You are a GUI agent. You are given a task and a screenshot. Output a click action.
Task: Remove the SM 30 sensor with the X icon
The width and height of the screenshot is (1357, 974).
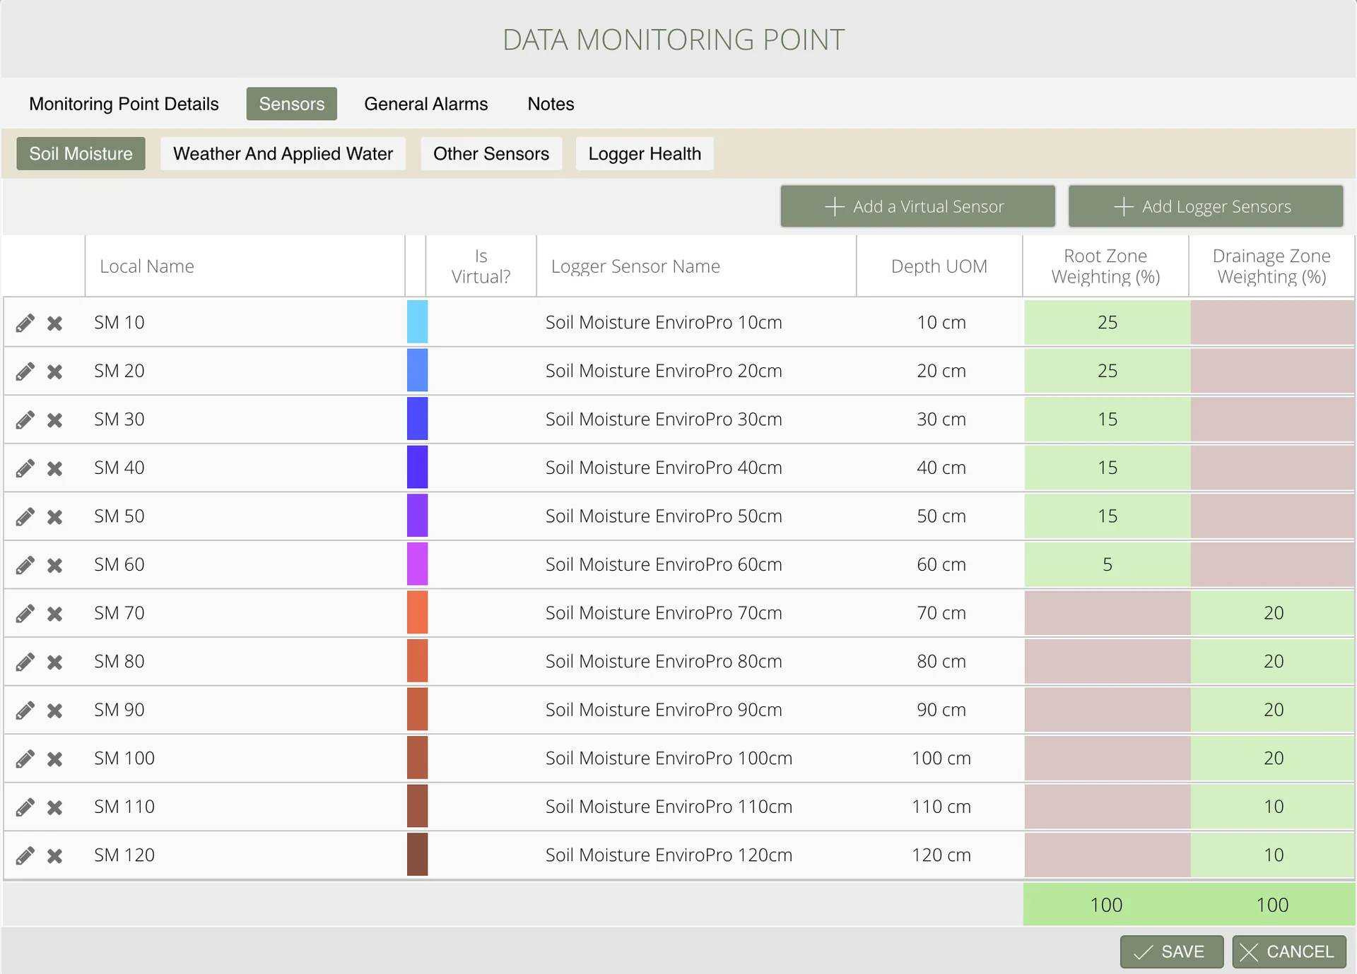[54, 420]
